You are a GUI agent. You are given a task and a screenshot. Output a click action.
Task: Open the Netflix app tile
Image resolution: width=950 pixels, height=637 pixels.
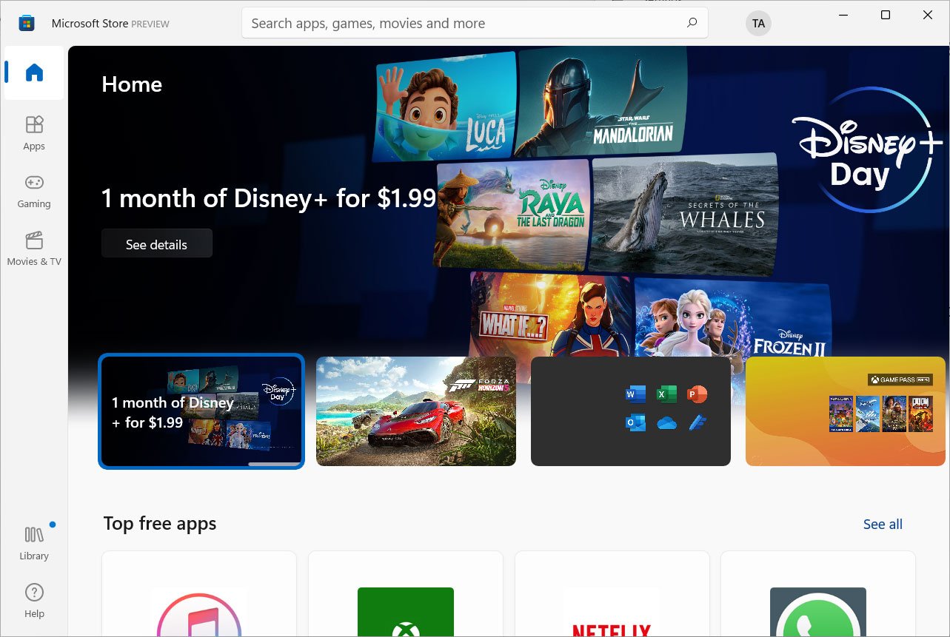(x=612, y=594)
